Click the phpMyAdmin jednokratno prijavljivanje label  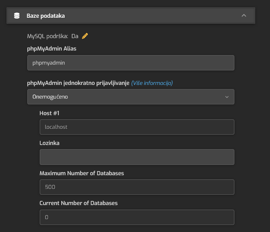(78, 83)
